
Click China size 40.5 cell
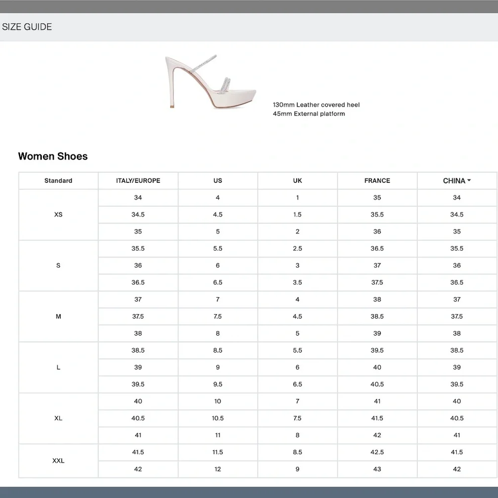(x=457, y=418)
